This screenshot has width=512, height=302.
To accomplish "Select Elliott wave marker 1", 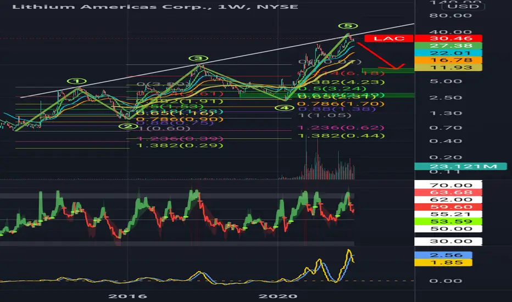I will click(76, 81).
